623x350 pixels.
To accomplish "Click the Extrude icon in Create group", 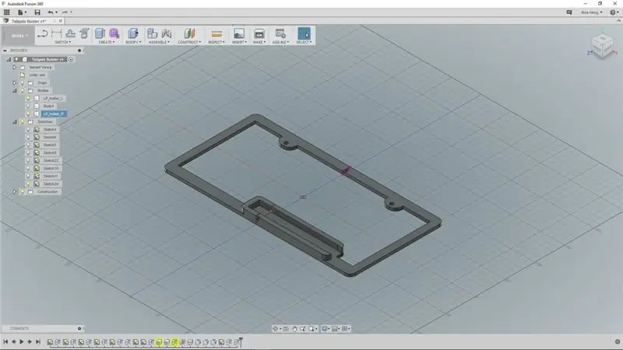I will tap(100, 33).
